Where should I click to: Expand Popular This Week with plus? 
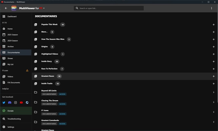coord(213,25)
